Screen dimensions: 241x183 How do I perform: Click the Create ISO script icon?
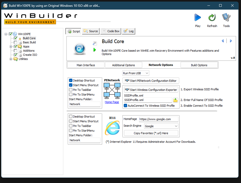coord(20,55)
